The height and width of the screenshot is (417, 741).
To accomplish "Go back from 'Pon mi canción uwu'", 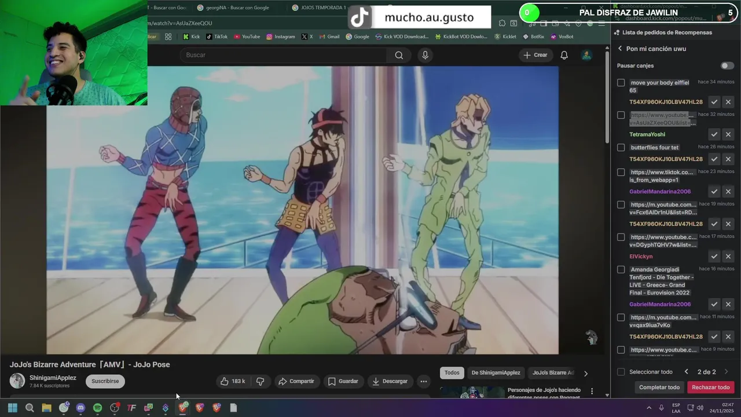I will coord(620,49).
